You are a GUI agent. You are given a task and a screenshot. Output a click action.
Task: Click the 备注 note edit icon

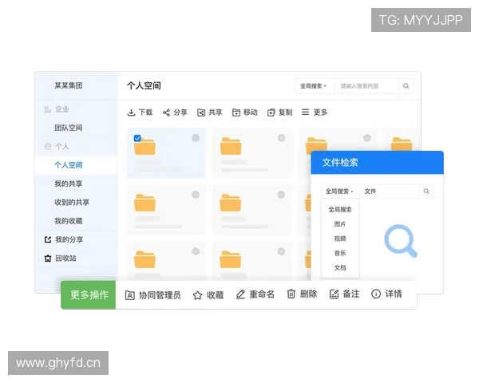click(x=334, y=294)
